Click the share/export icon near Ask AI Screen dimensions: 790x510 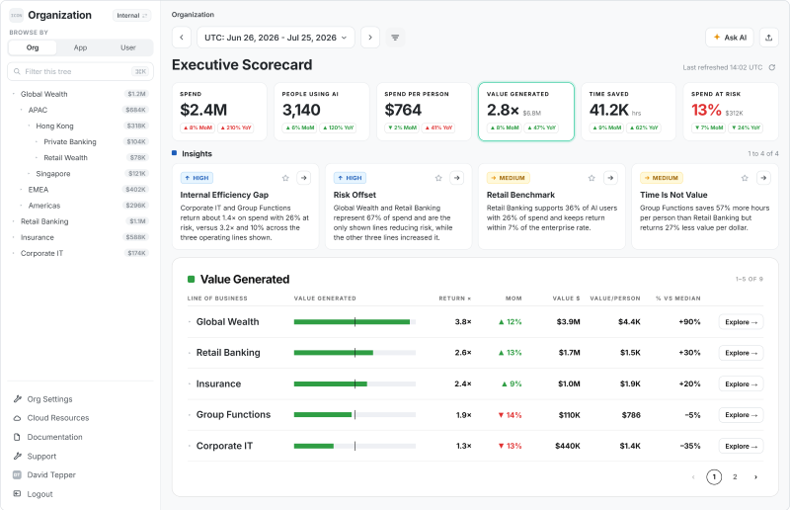coord(769,38)
